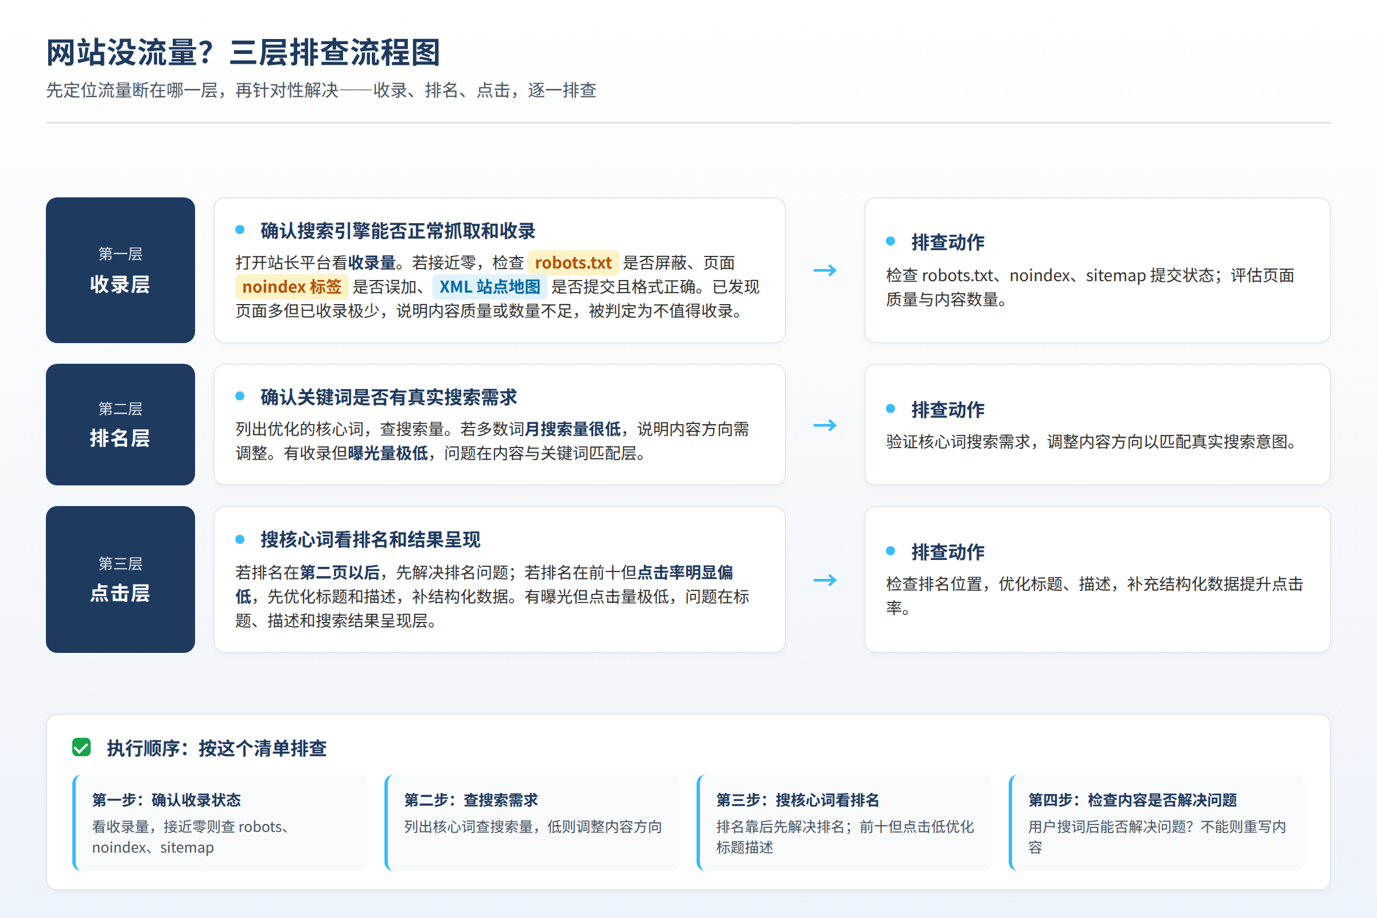Click heading 搜核心词看排名和结果呈现
The height and width of the screenshot is (918, 1377).
coord(371,540)
